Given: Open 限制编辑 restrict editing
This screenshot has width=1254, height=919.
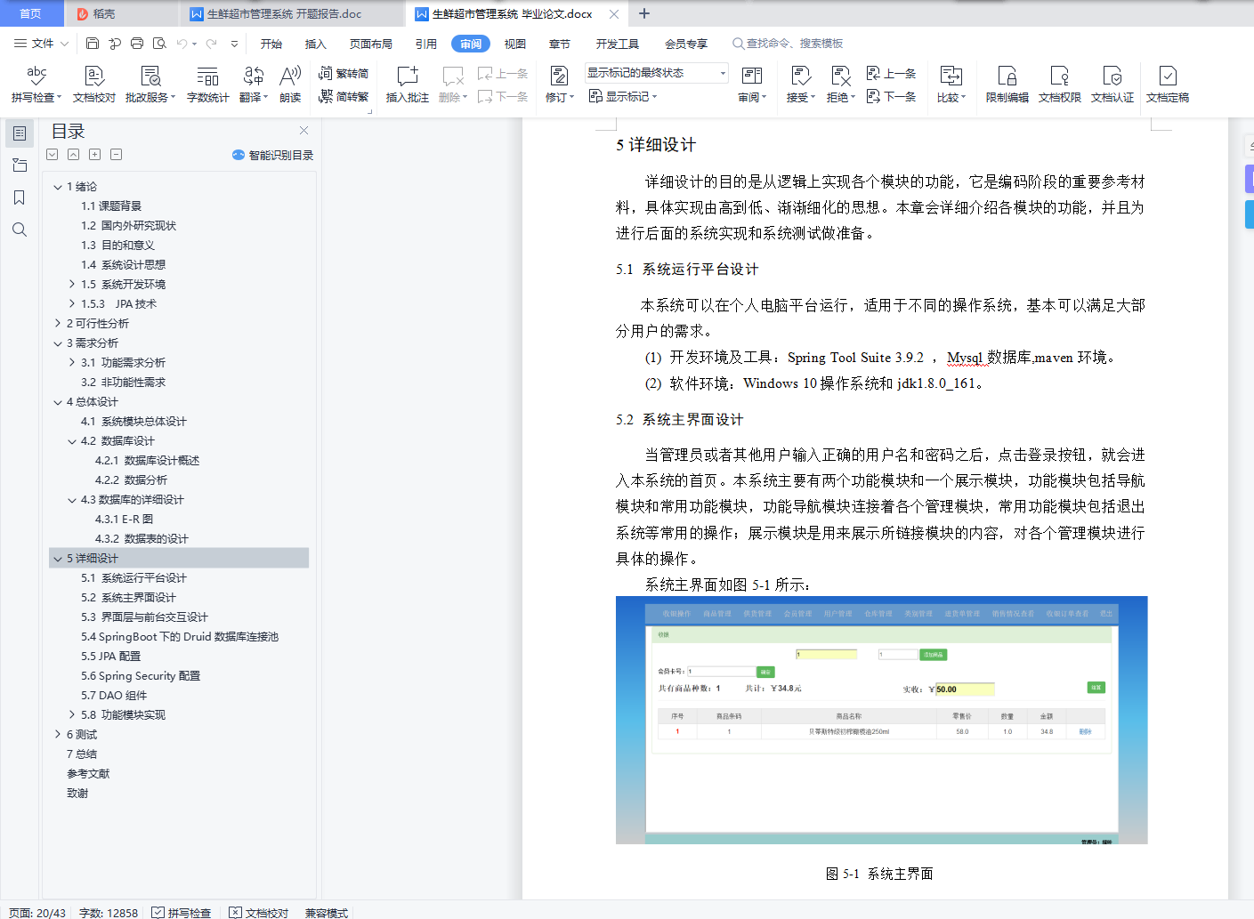Looking at the screenshot, I should coord(1007,85).
